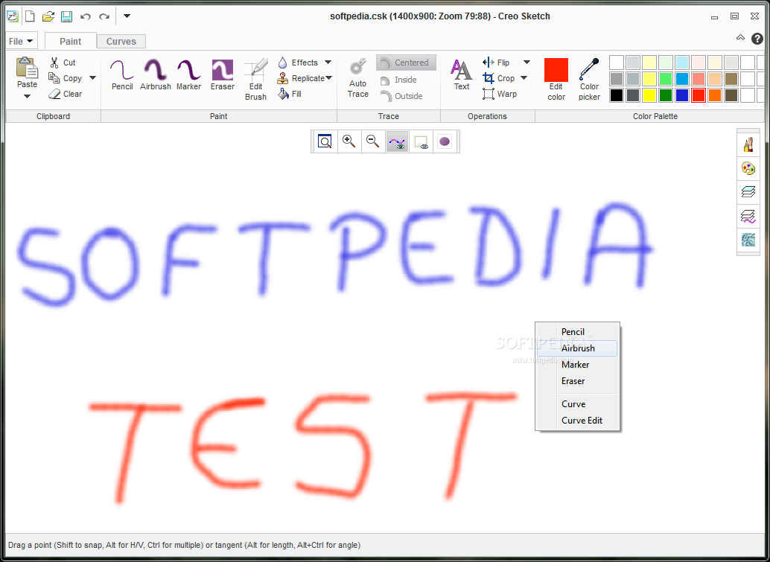Click the zoom out magnifier icon

point(373,141)
